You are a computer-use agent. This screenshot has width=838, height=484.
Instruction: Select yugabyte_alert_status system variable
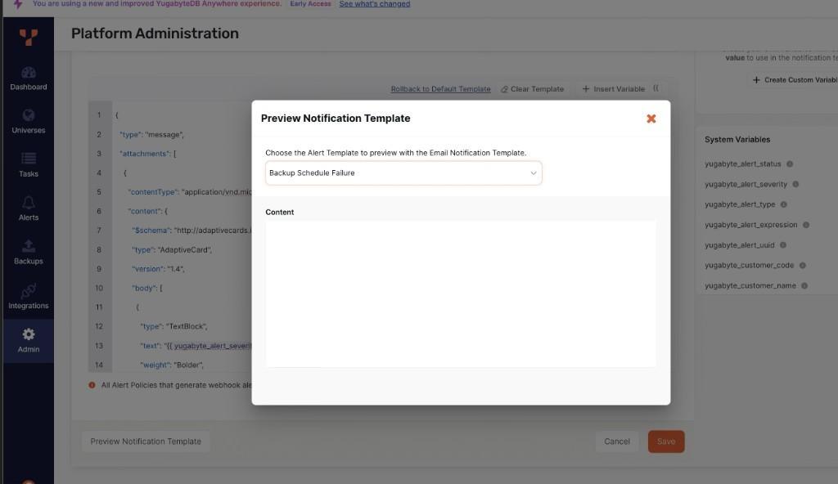(x=742, y=164)
